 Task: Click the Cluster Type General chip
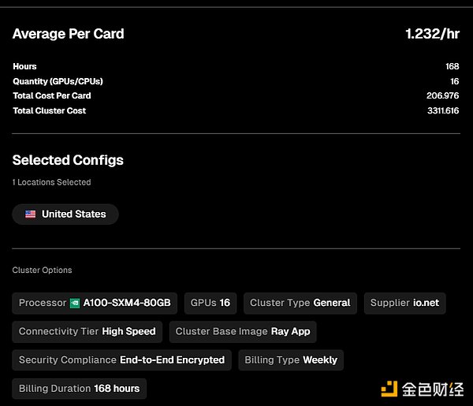[x=300, y=304]
